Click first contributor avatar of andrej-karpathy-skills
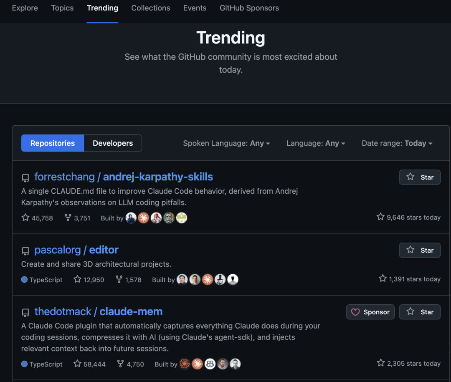This screenshot has height=382, width=451. click(131, 218)
